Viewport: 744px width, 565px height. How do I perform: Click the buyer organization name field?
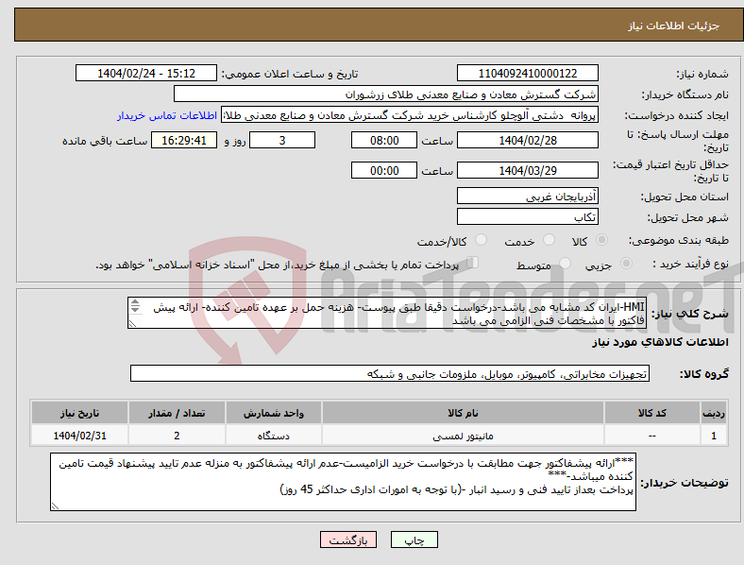click(x=386, y=94)
